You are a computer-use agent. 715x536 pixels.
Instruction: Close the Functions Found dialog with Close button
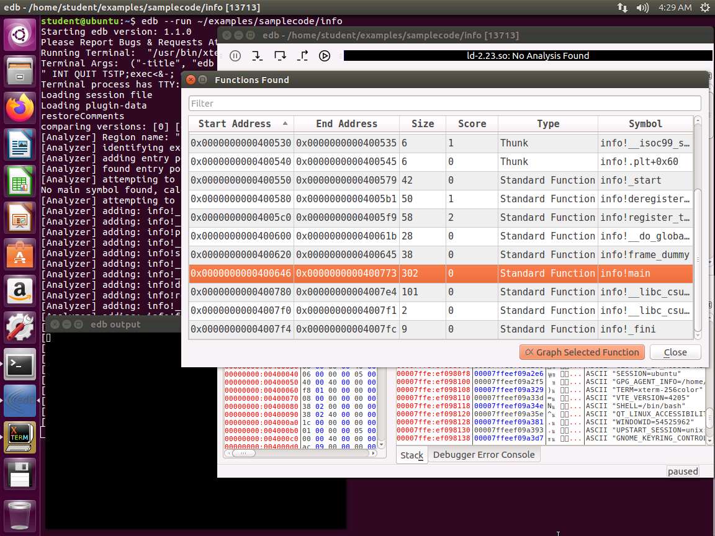tap(675, 352)
